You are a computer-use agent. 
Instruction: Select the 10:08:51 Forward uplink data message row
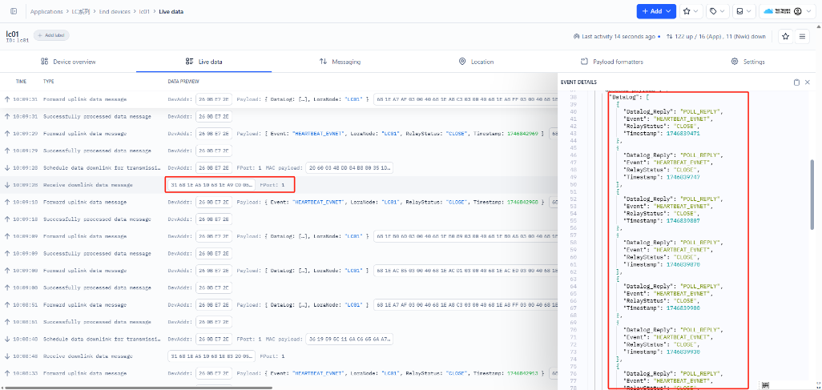pos(278,304)
